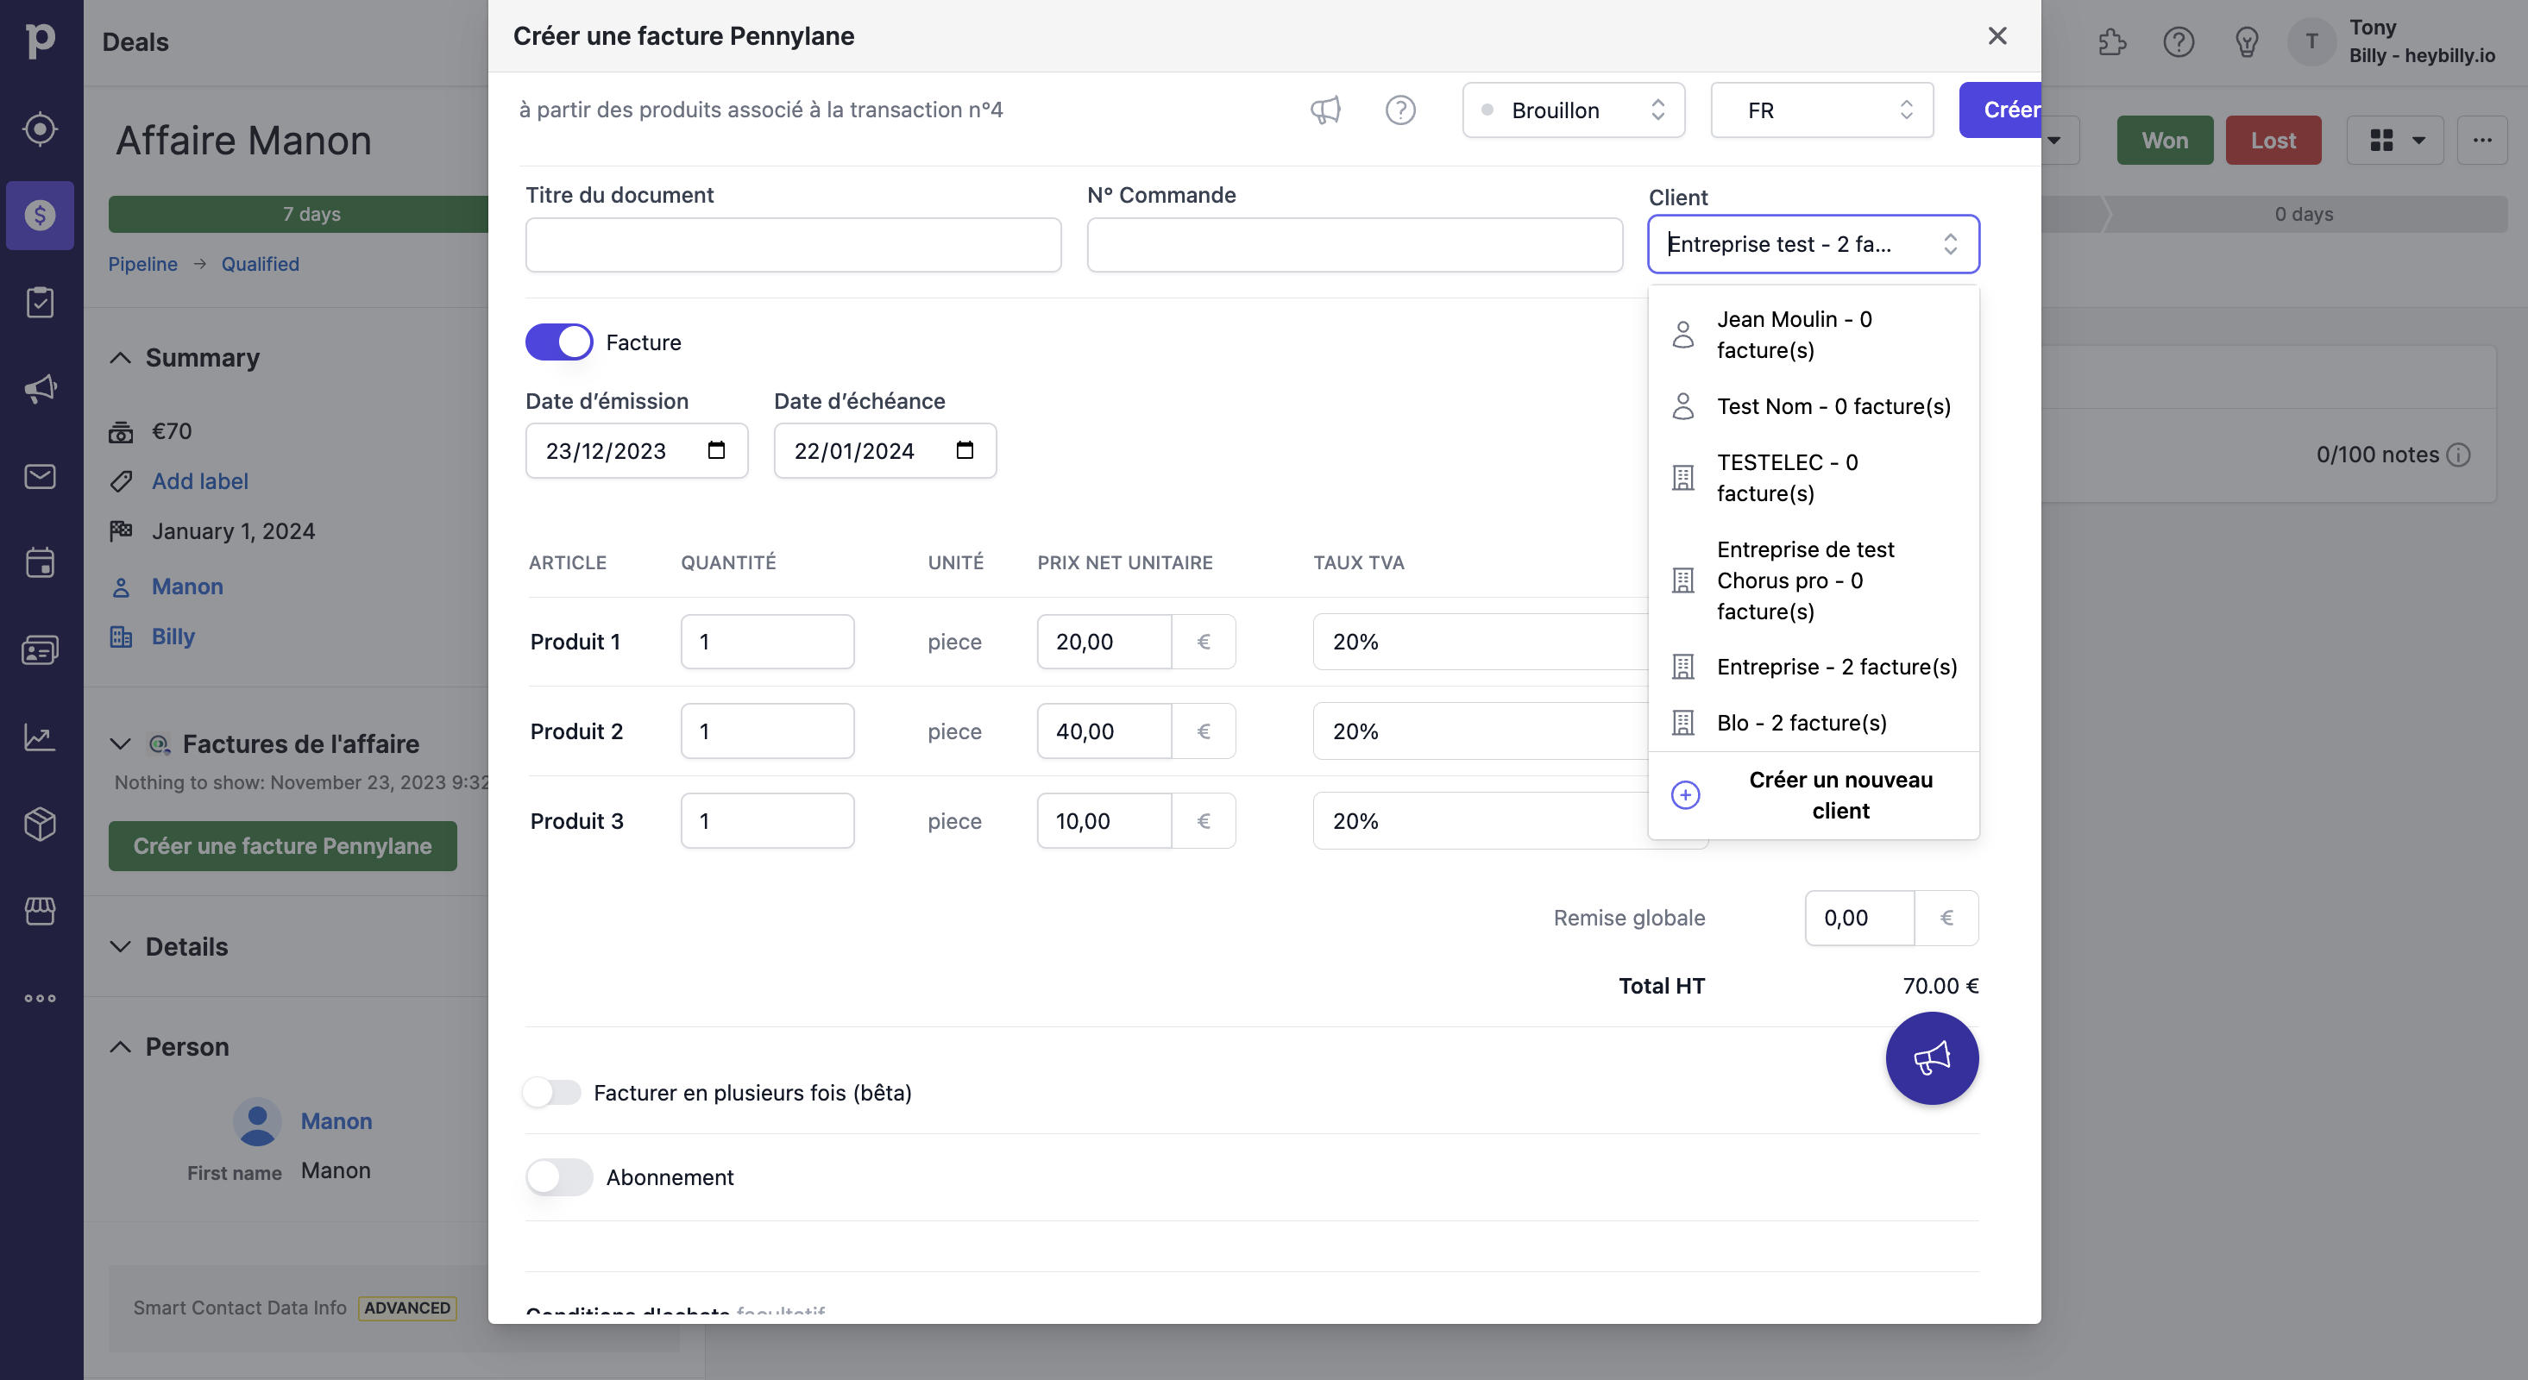The image size is (2528, 1380).
Task: Click the 0 days pipeline stage
Action: tap(2304, 214)
